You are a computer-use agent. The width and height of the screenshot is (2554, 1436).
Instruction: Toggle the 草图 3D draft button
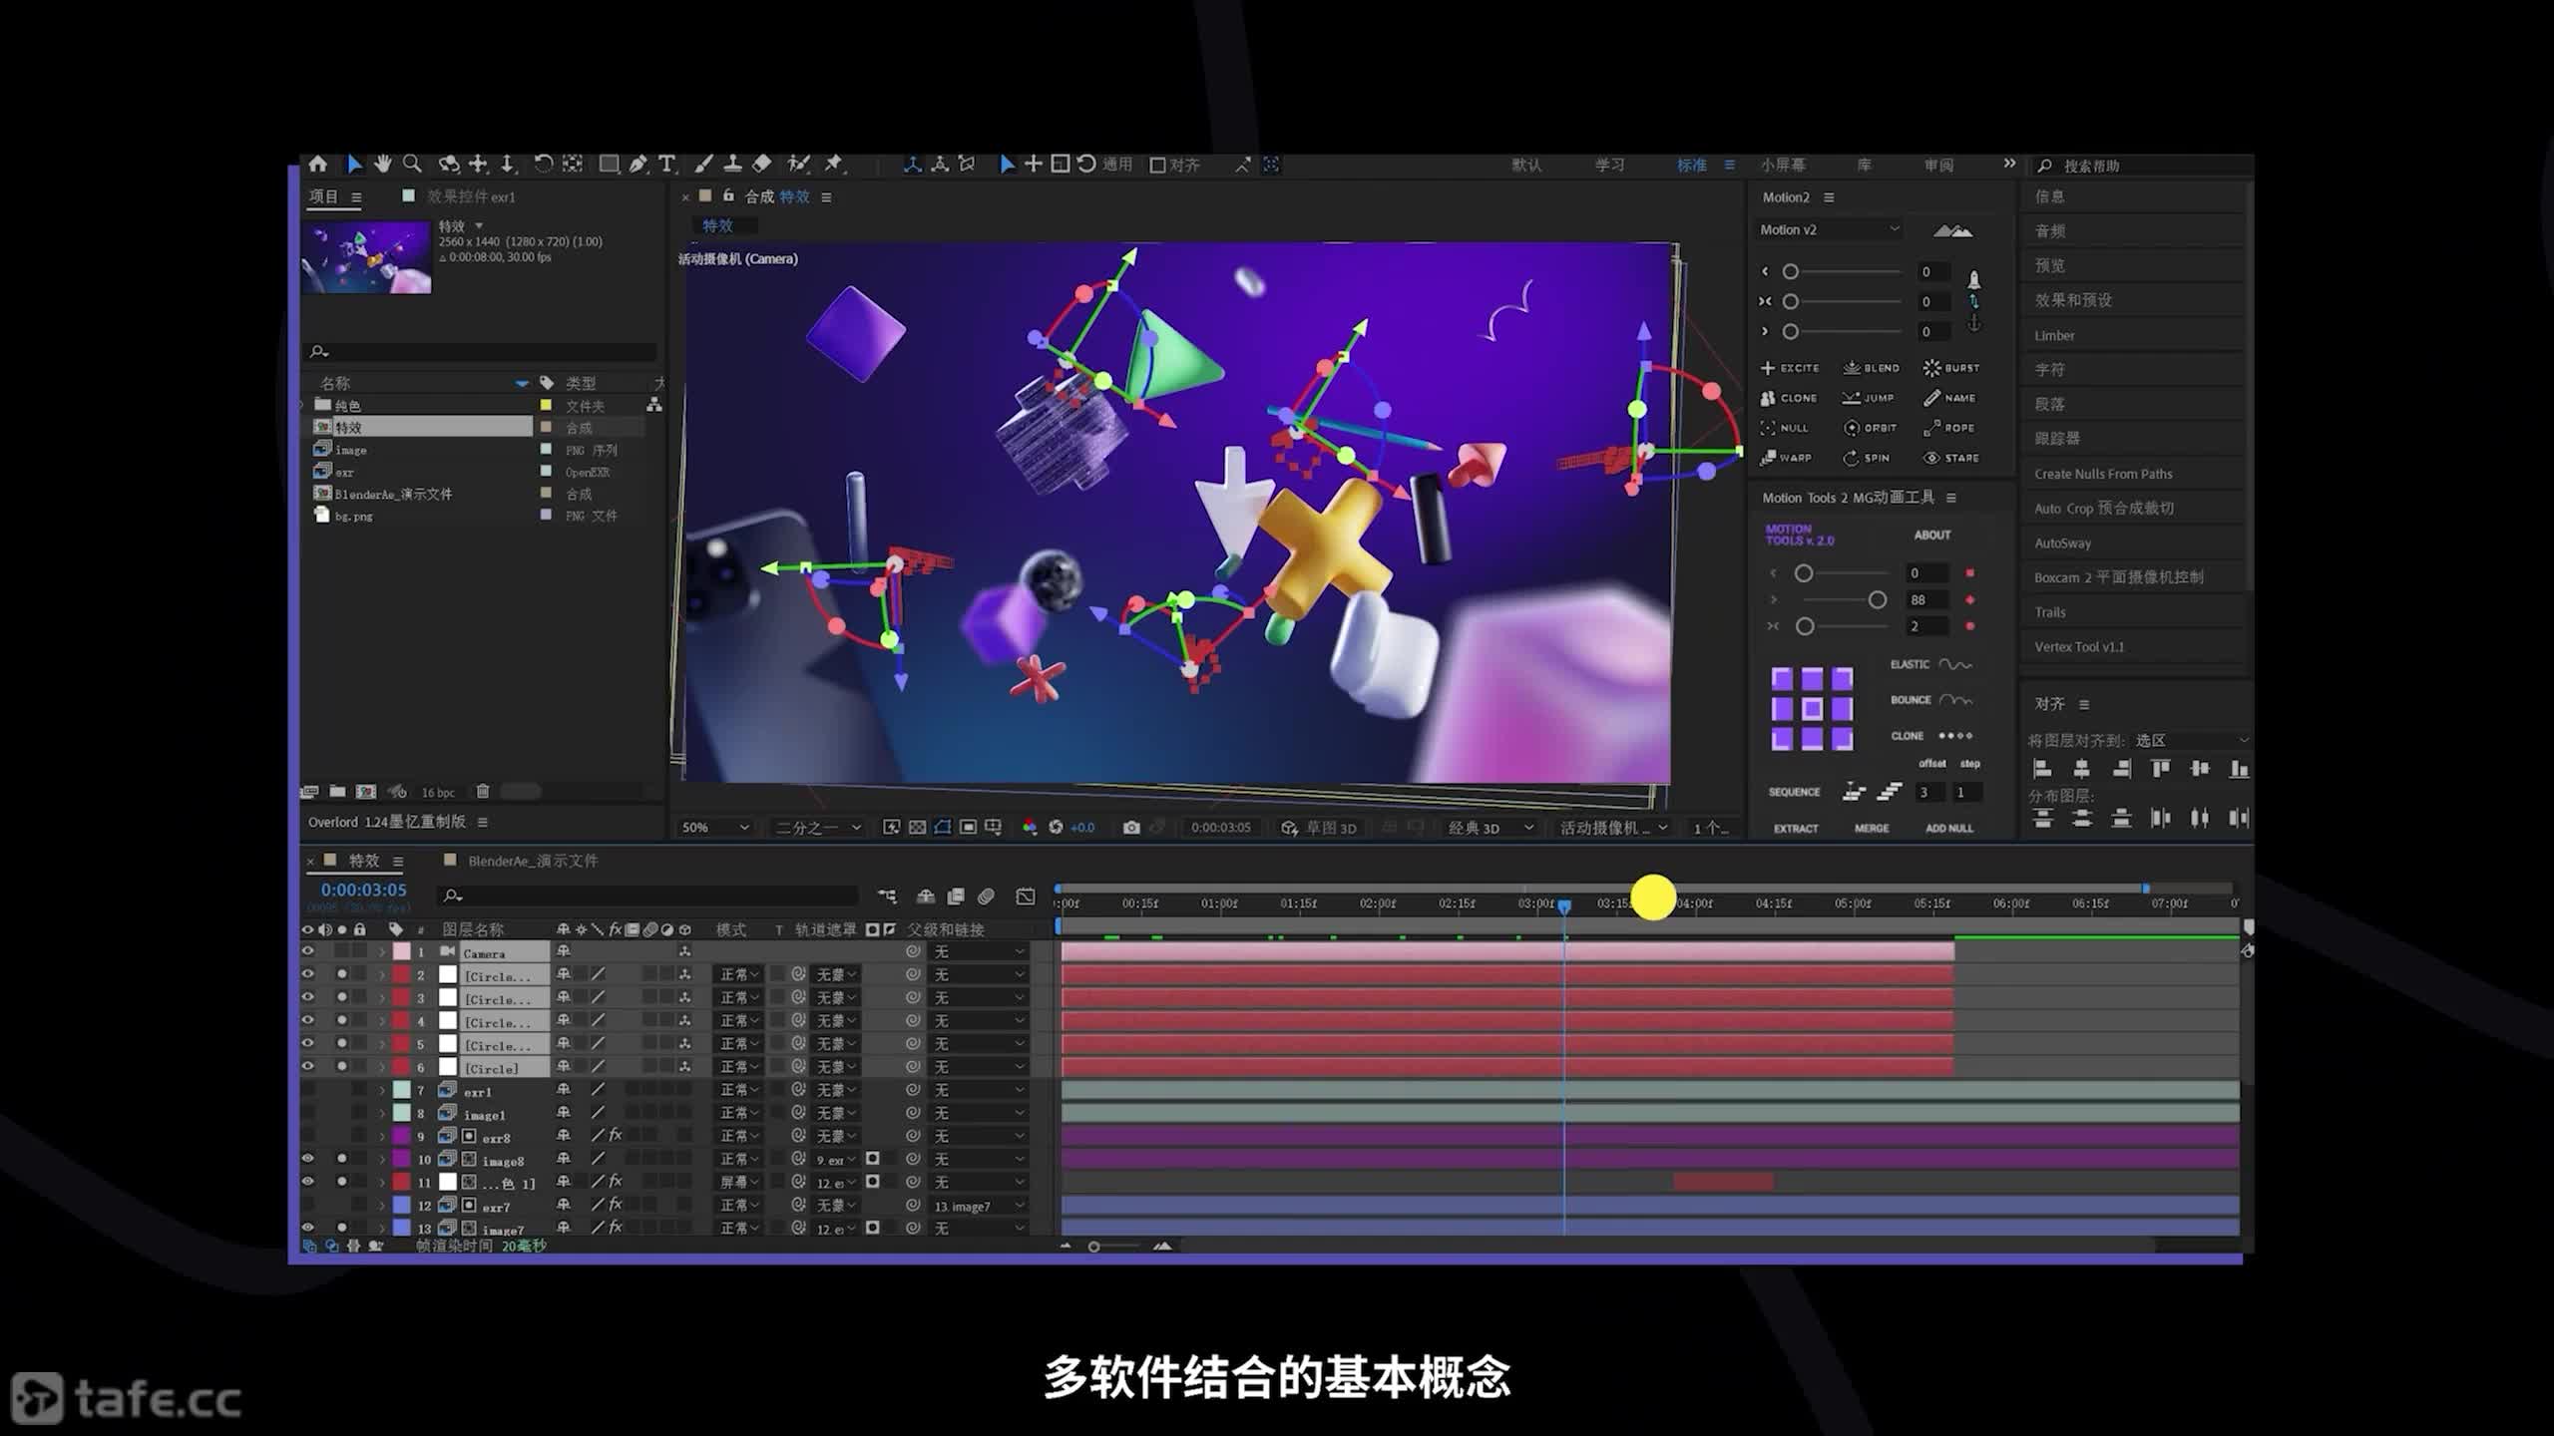pyautogui.click(x=1320, y=828)
